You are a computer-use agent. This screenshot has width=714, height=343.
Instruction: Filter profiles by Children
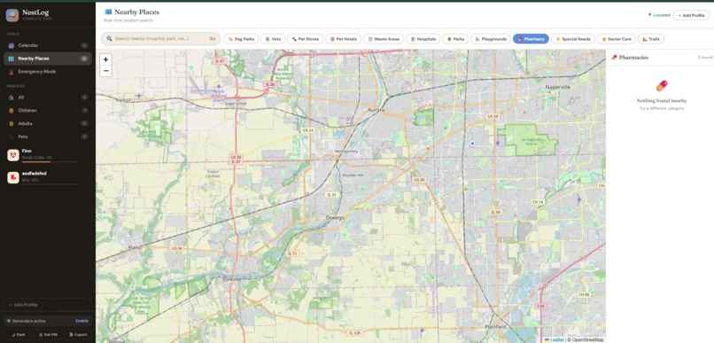pyautogui.click(x=47, y=110)
